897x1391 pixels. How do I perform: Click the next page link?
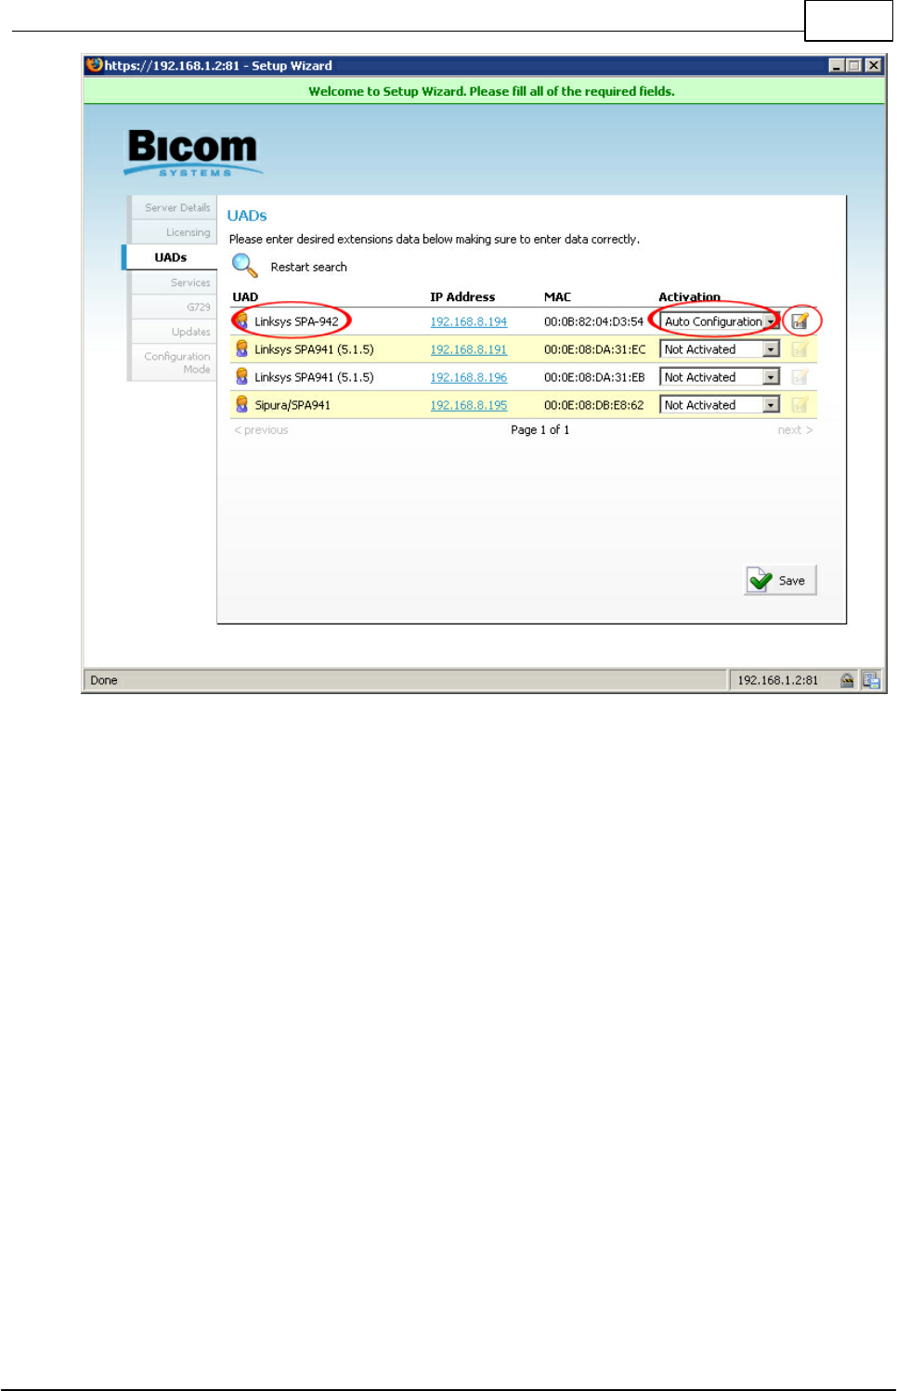click(796, 430)
